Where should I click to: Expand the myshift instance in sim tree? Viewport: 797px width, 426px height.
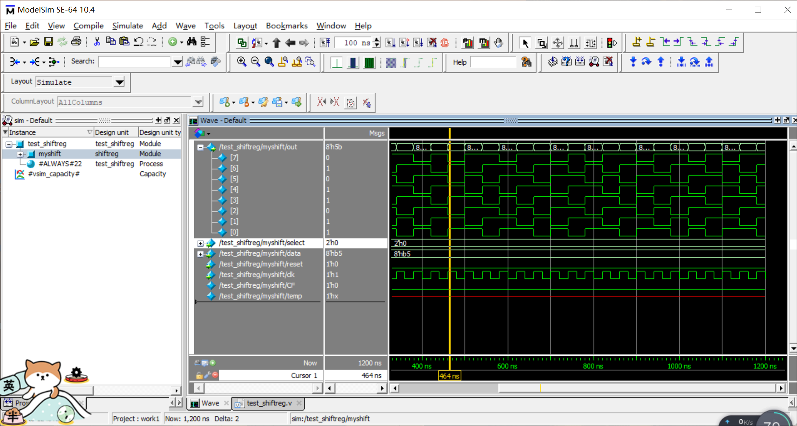tap(20, 154)
